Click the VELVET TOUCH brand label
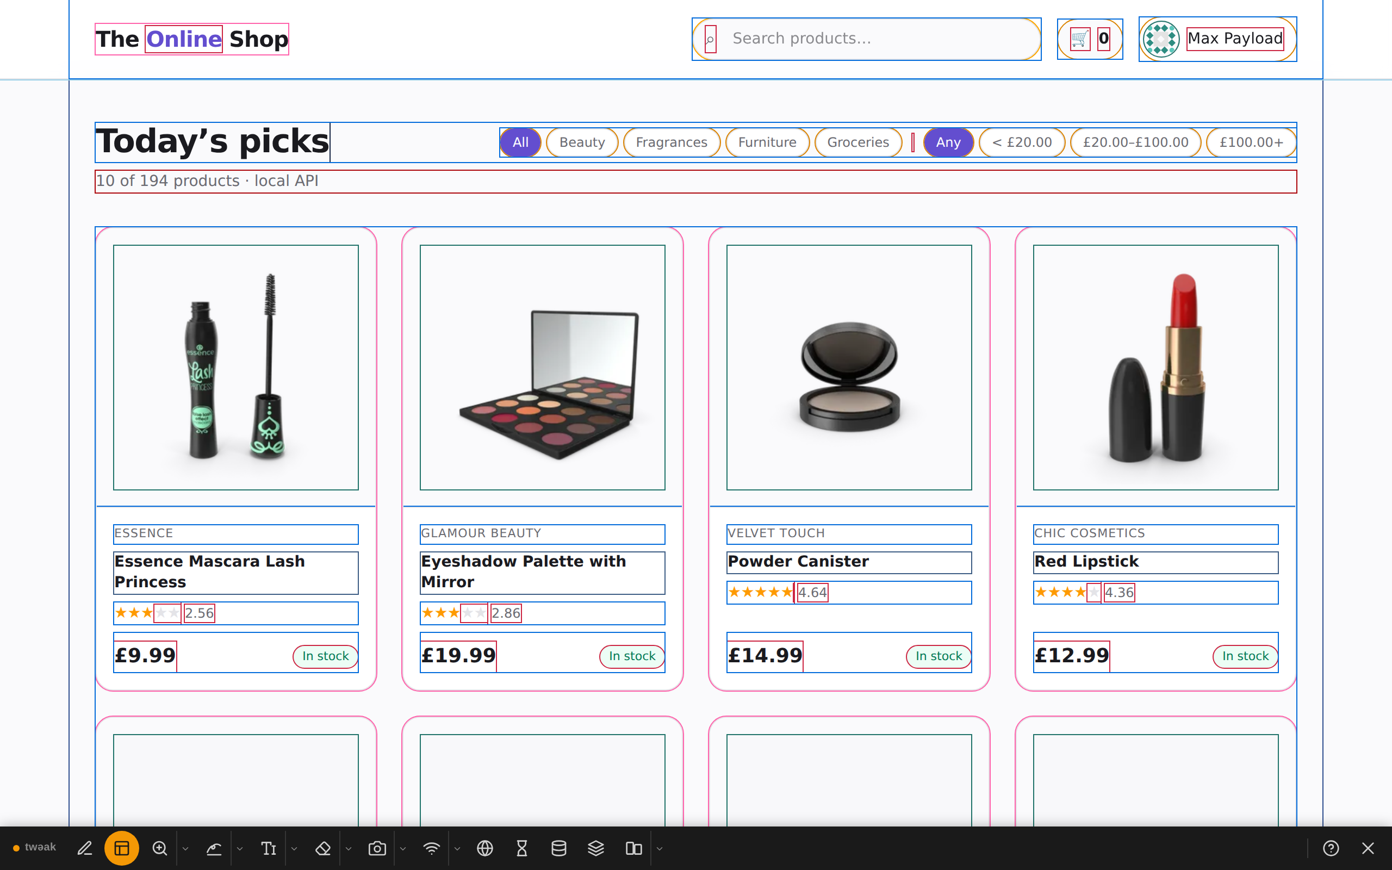1392x870 pixels. coord(849,534)
